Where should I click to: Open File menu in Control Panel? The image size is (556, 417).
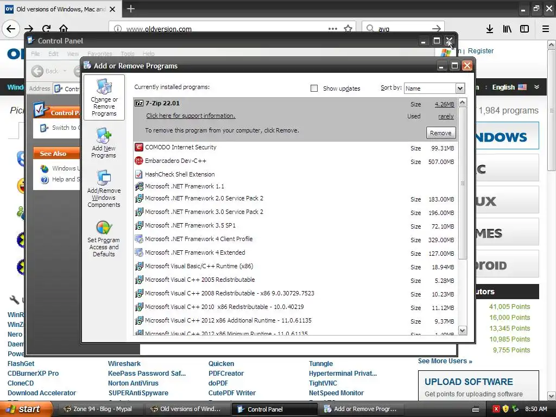point(35,54)
